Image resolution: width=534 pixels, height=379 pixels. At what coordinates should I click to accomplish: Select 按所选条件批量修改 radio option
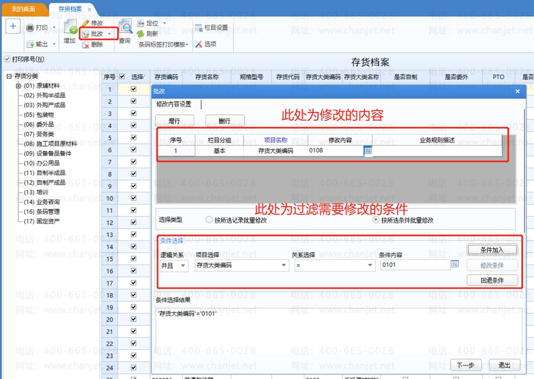point(375,219)
